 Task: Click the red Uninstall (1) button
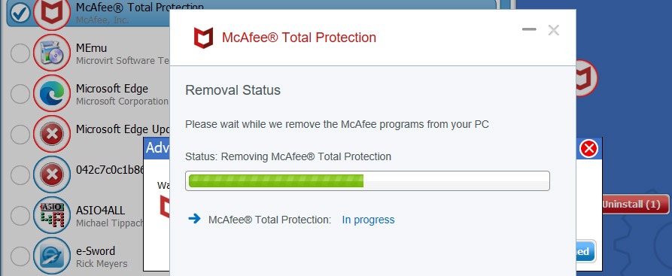(635, 205)
